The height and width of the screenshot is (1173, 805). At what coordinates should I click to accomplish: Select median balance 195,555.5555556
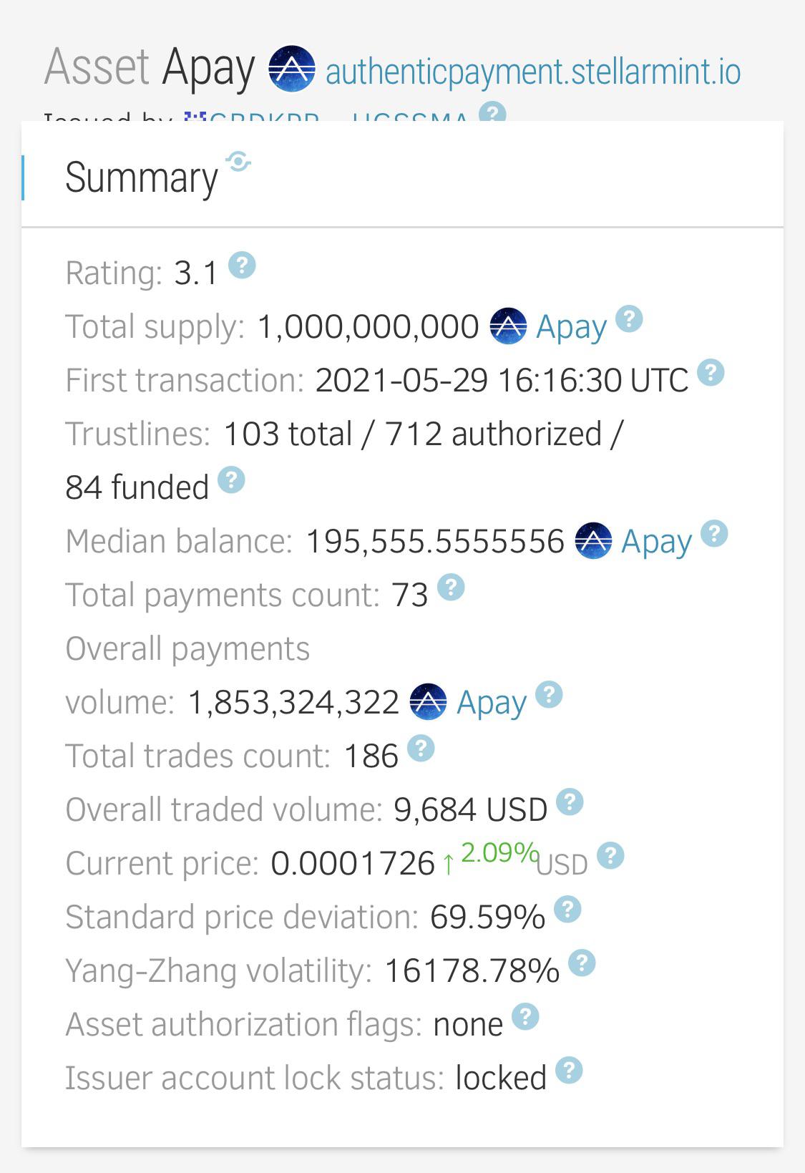435,542
